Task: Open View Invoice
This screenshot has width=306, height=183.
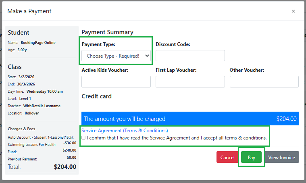Action: coord(281,158)
